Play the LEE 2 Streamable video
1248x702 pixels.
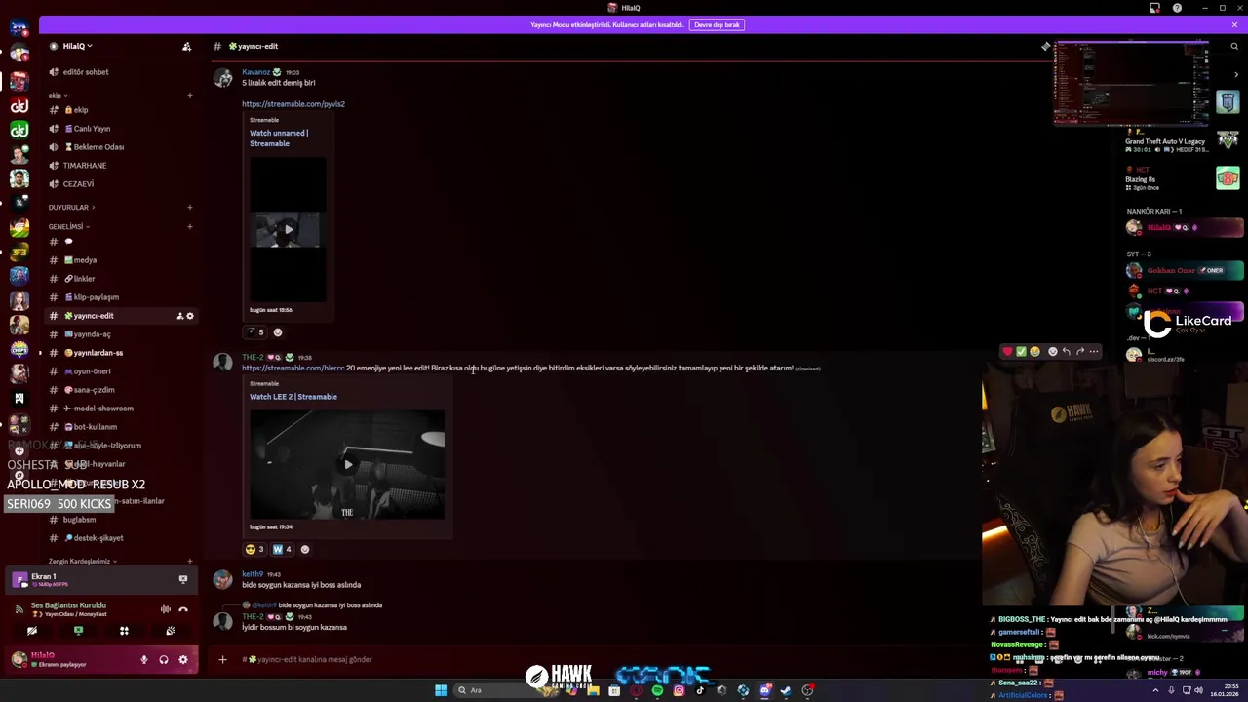click(348, 464)
